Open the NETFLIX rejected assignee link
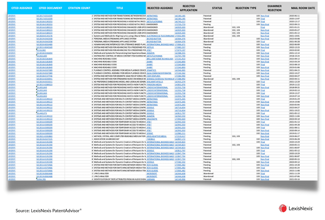The width and height of the screenshot is (325, 220). 150,47
